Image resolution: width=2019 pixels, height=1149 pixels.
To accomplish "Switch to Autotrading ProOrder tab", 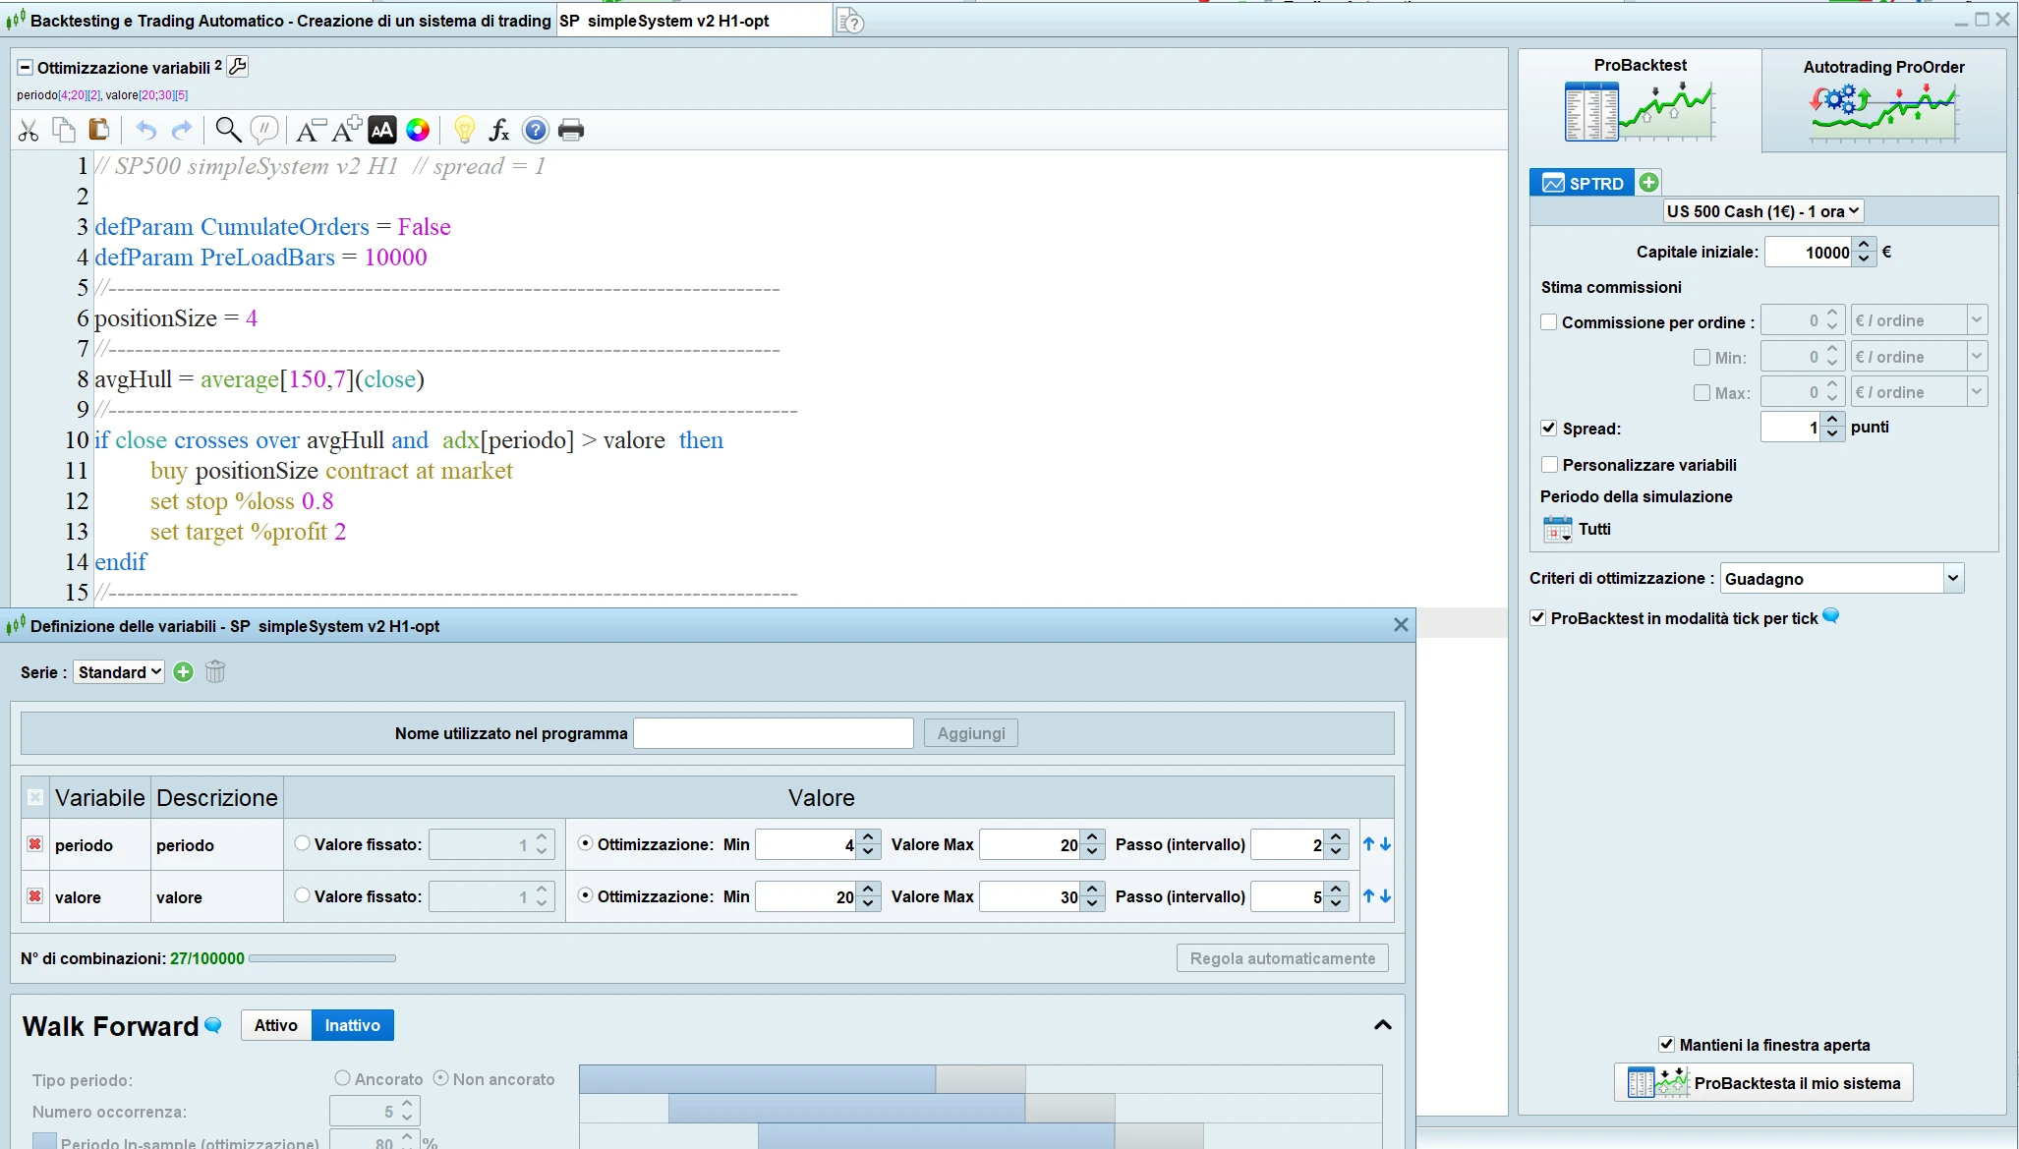I will coord(1883,100).
